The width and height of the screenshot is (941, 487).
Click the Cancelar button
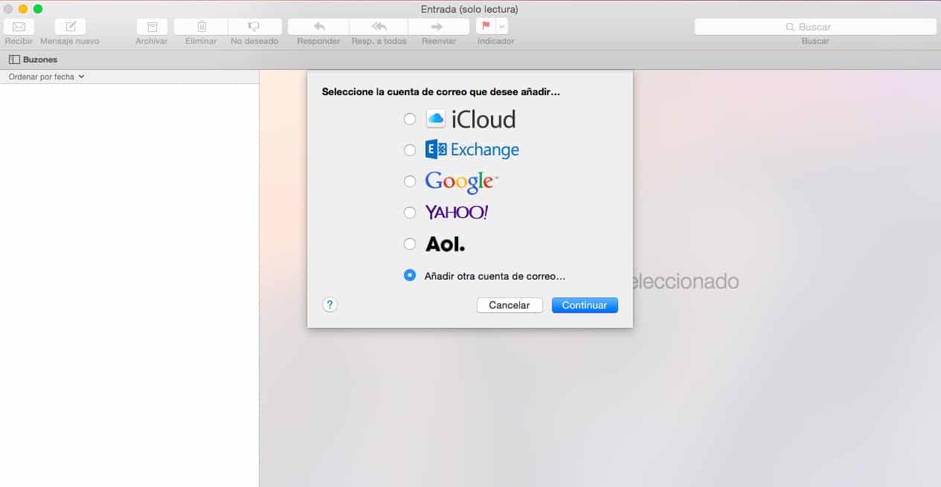(510, 306)
